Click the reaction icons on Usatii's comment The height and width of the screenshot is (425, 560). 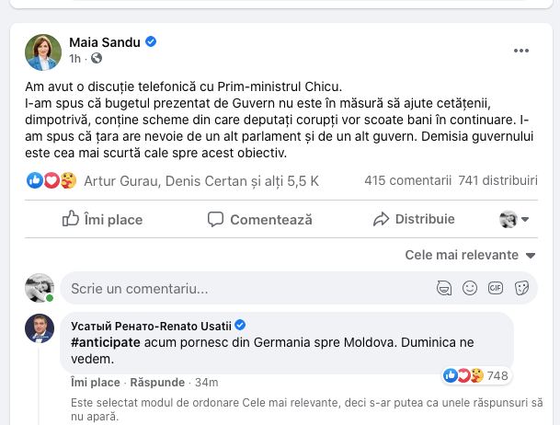(x=463, y=375)
